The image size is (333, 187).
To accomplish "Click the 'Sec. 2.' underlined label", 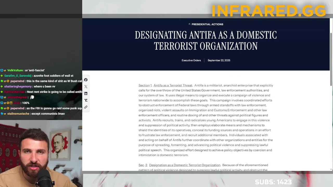I will (x=143, y=165).
